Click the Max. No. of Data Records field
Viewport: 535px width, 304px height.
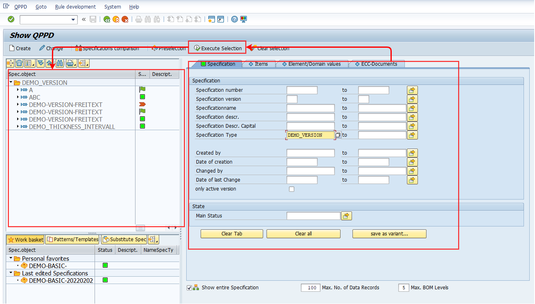310,288
